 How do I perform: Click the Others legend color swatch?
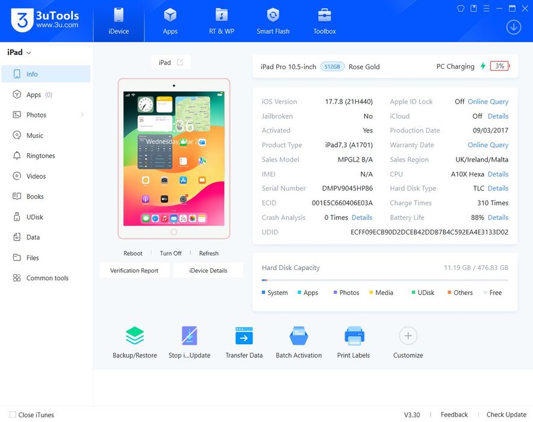[x=449, y=292]
